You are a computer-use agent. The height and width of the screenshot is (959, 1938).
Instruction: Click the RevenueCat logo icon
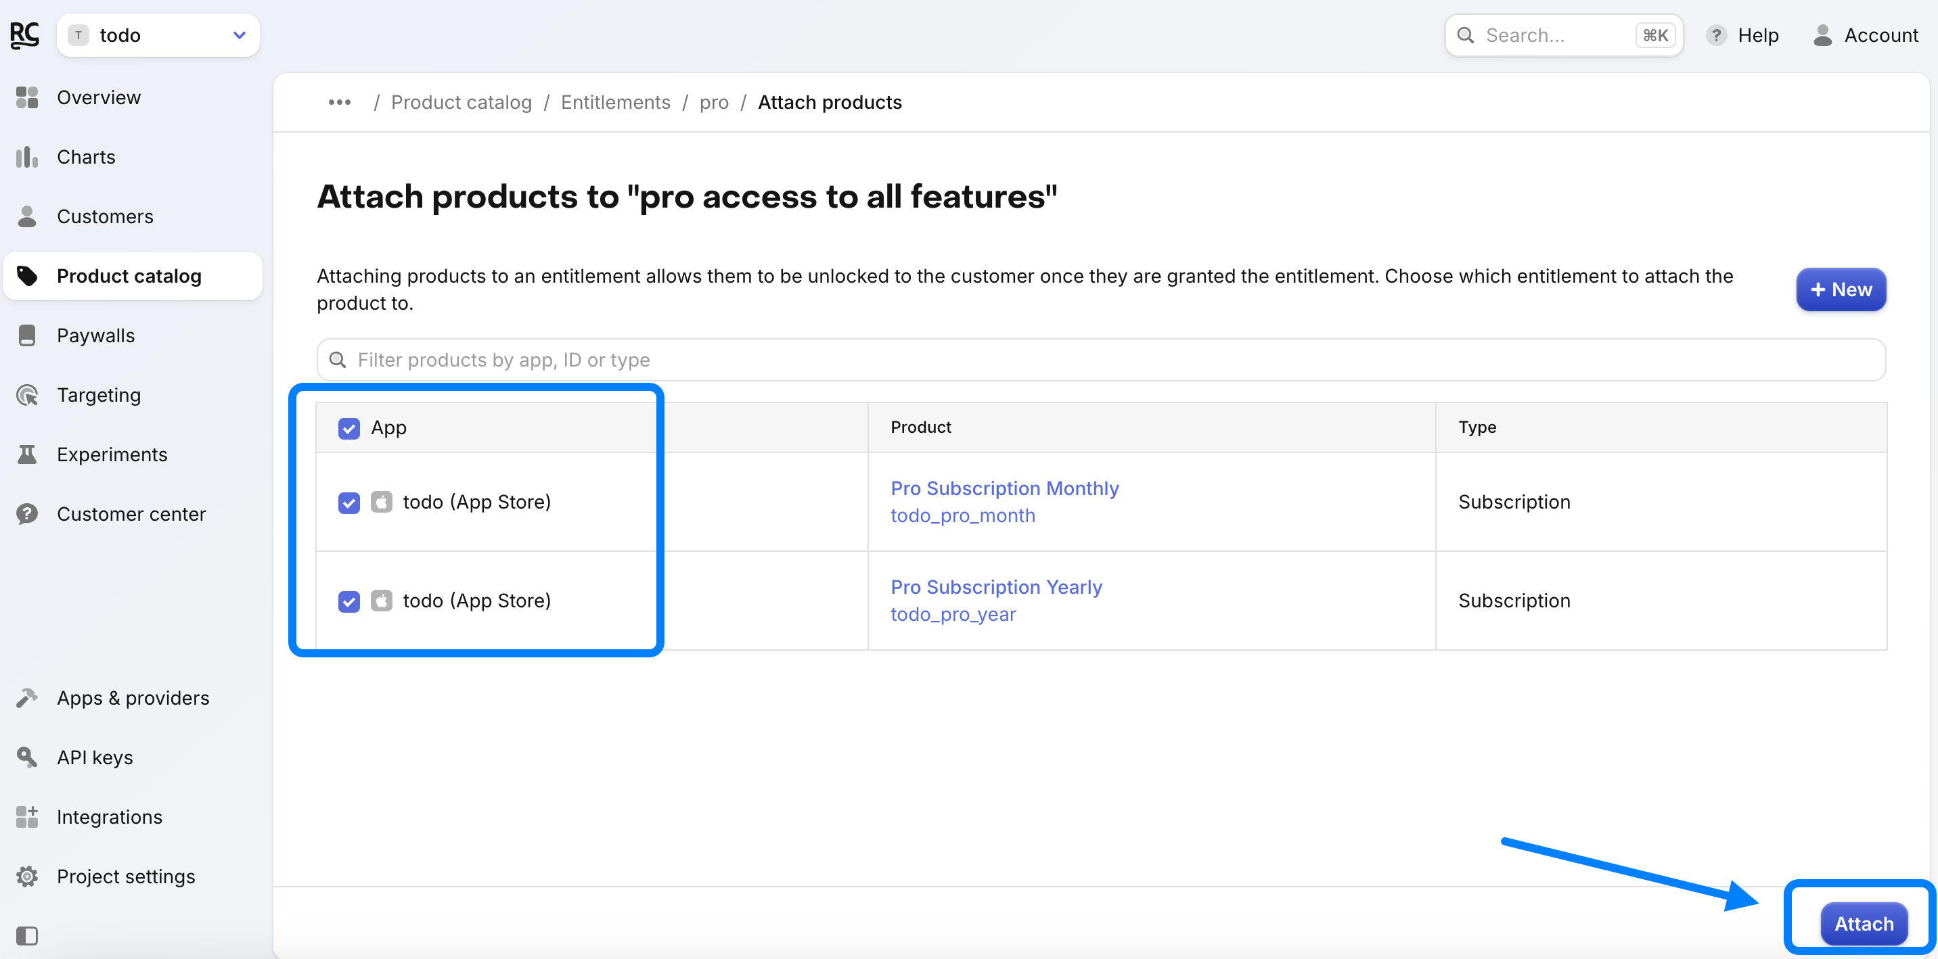(x=24, y=34)
